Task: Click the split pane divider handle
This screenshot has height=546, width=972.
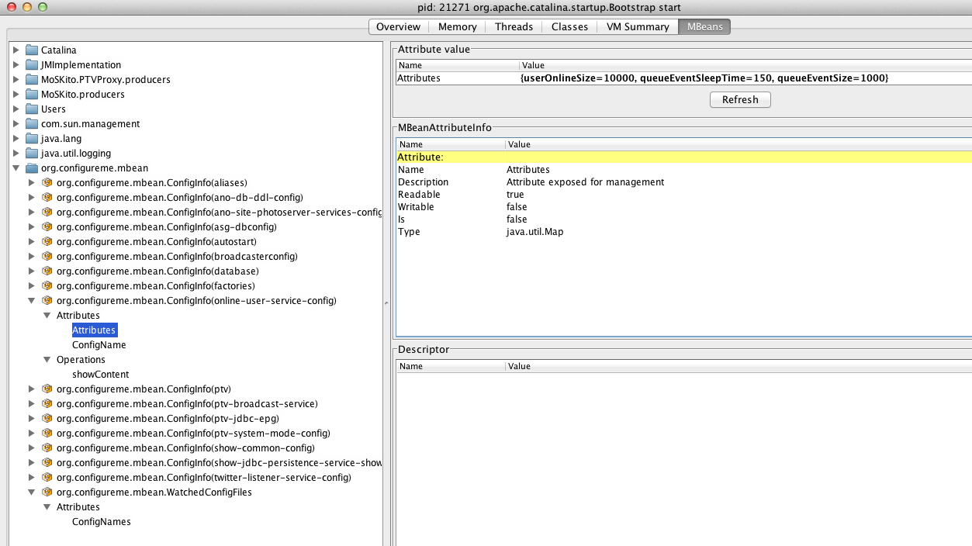Action: (x=386, y=302)
